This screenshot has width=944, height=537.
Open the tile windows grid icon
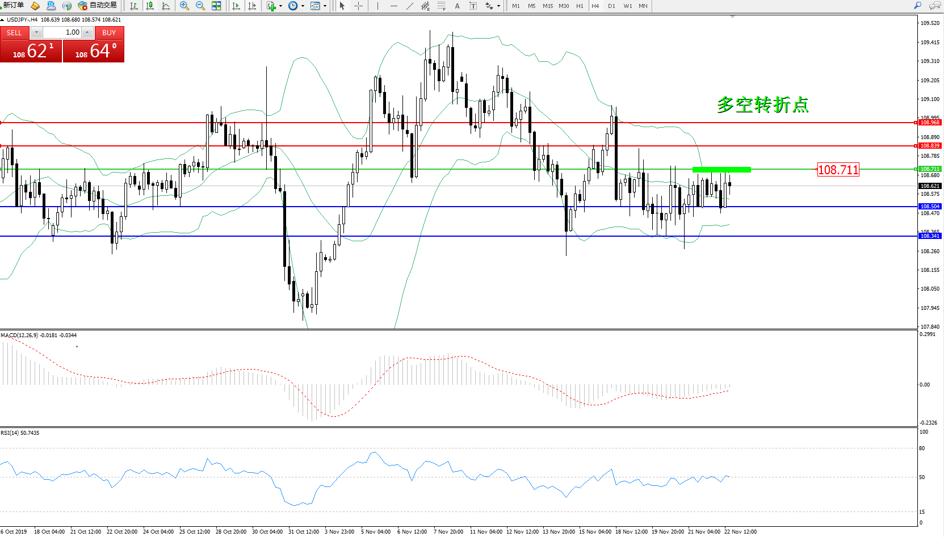tap(216, 6)
